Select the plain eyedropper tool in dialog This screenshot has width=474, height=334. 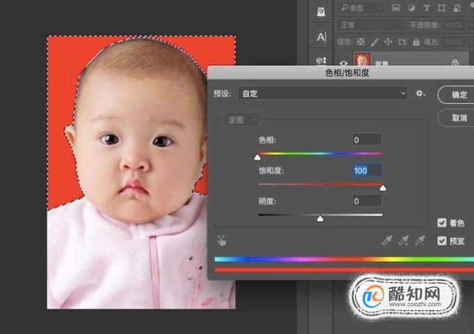(387, 240)
